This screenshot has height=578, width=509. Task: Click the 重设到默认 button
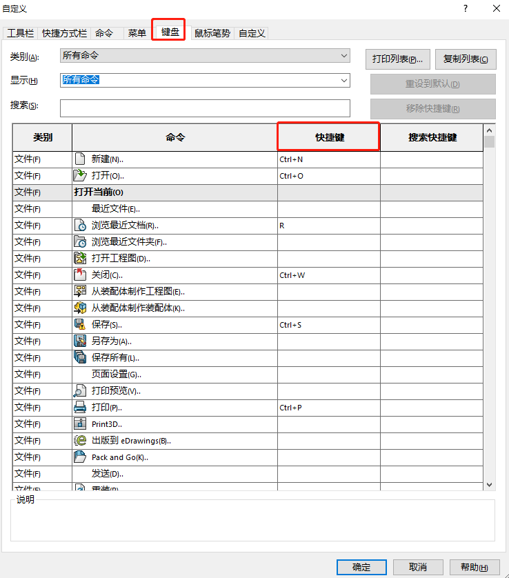432,84
